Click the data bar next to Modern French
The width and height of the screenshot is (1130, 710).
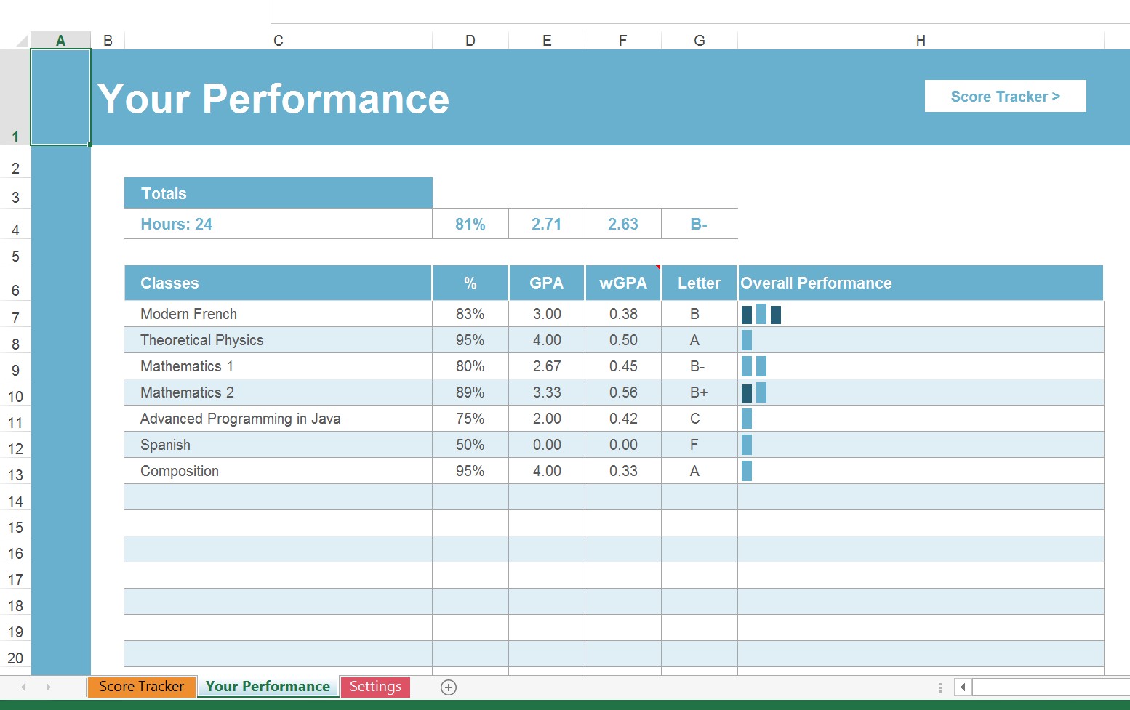762,314
